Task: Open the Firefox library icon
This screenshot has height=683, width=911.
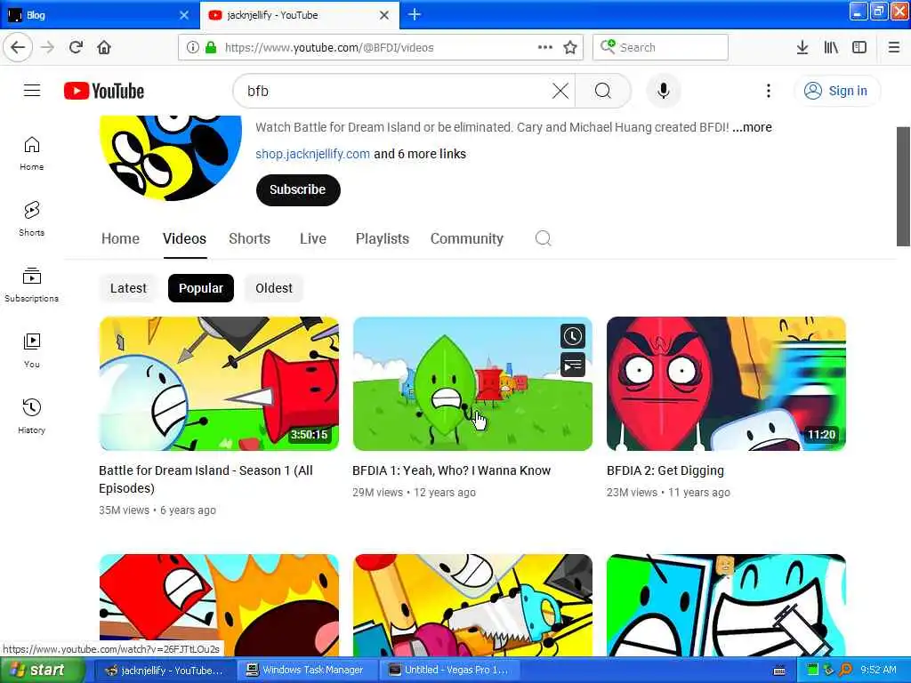Action: [x=831, y=47]
